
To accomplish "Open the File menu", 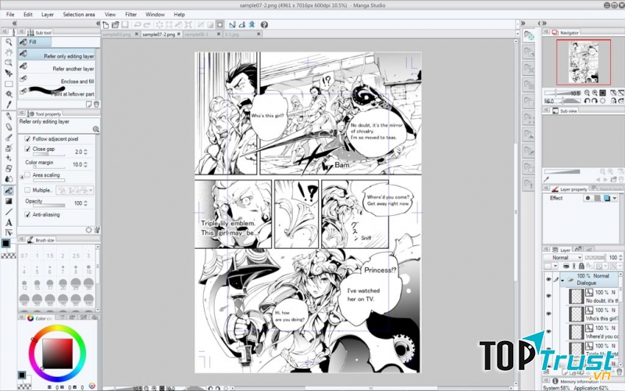I will [x=10, y=14].
